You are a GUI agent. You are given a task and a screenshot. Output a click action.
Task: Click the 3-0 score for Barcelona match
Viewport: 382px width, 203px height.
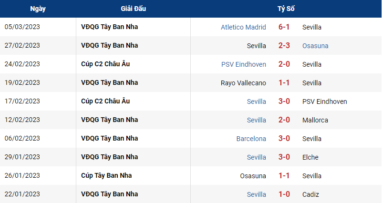[x=284, y=138]
